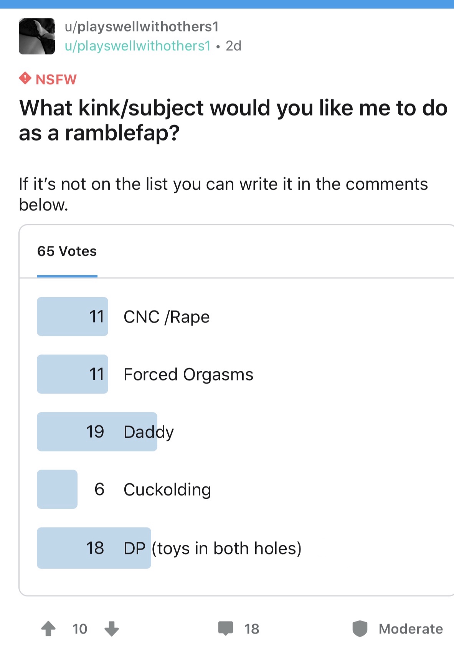Screen dimensions: 454x645
Task: Open the poster's profile avatar thumbnail
Action: click(37, 36)
